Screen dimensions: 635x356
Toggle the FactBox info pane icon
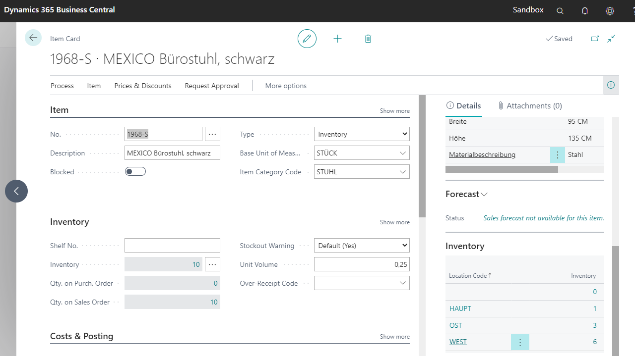(611, 85)
